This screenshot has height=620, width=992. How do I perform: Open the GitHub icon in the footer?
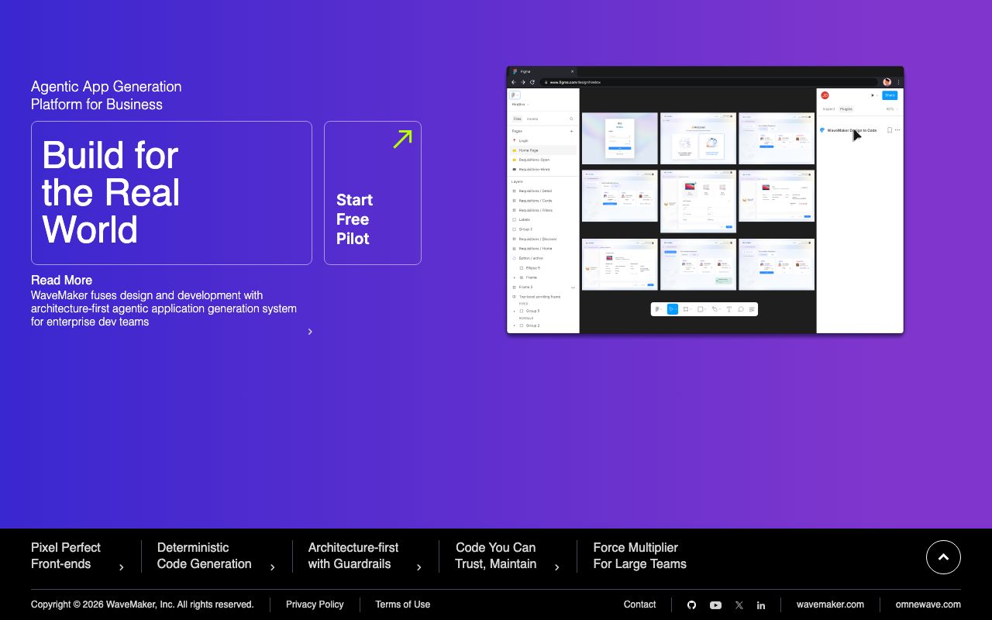tap(691, 605)
